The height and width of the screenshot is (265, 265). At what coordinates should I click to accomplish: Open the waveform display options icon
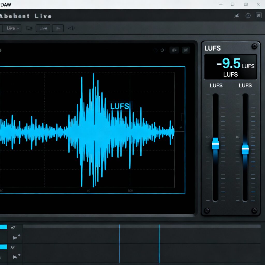point(174,50)
